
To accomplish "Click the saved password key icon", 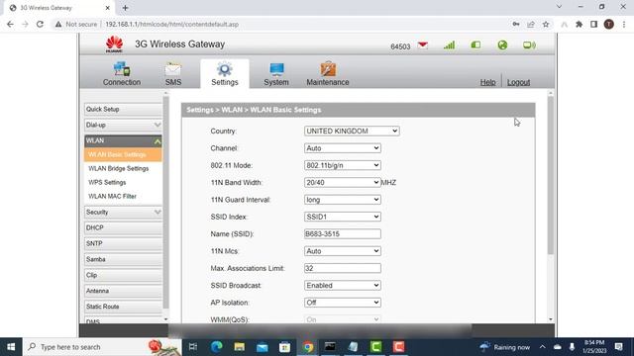I will [x=515, y=24].
